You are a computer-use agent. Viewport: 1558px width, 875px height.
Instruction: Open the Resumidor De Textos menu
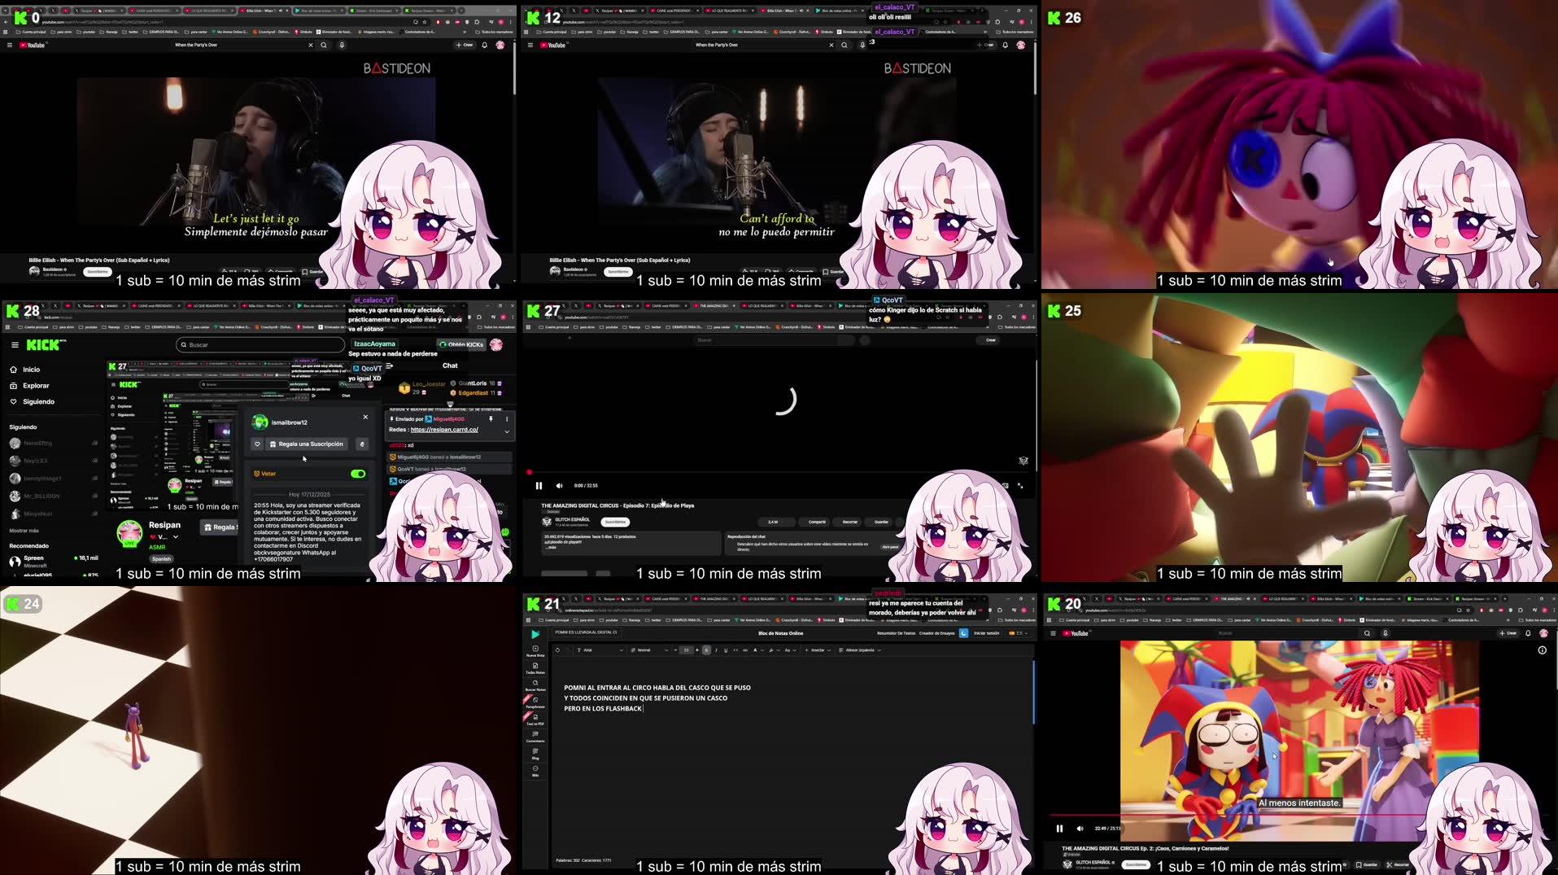point(895,632)
